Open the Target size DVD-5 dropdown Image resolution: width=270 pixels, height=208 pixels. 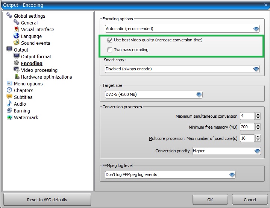click(153, 94)
